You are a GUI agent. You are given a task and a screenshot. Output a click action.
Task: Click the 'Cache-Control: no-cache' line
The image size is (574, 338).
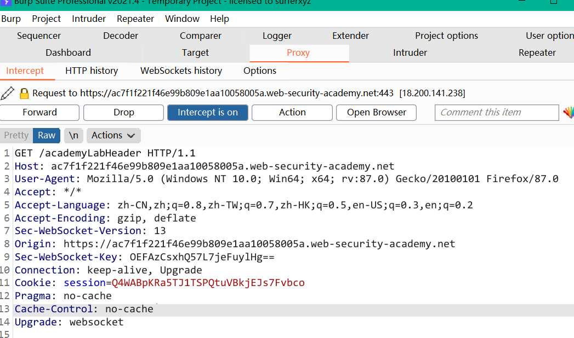click(x=84, y=309)
